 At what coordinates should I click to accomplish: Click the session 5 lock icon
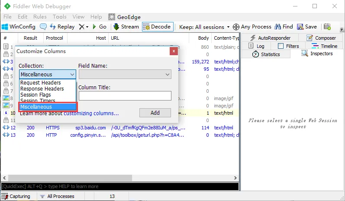pos(6,76)
